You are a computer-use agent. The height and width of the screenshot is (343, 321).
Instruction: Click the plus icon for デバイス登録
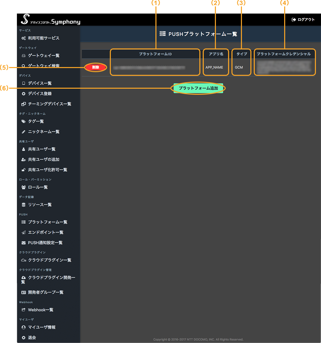(23, 94)
